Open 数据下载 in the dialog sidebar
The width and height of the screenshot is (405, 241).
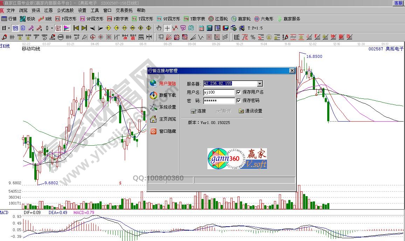click(163, 95)
